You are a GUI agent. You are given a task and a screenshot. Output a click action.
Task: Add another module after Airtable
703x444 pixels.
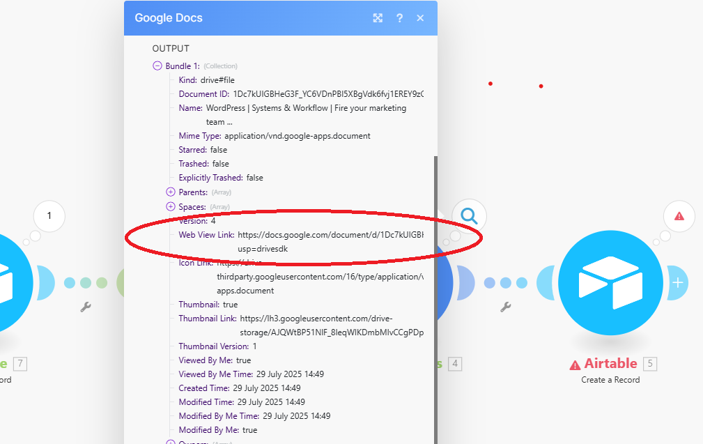pyautogui.click(x=677, y=282)
